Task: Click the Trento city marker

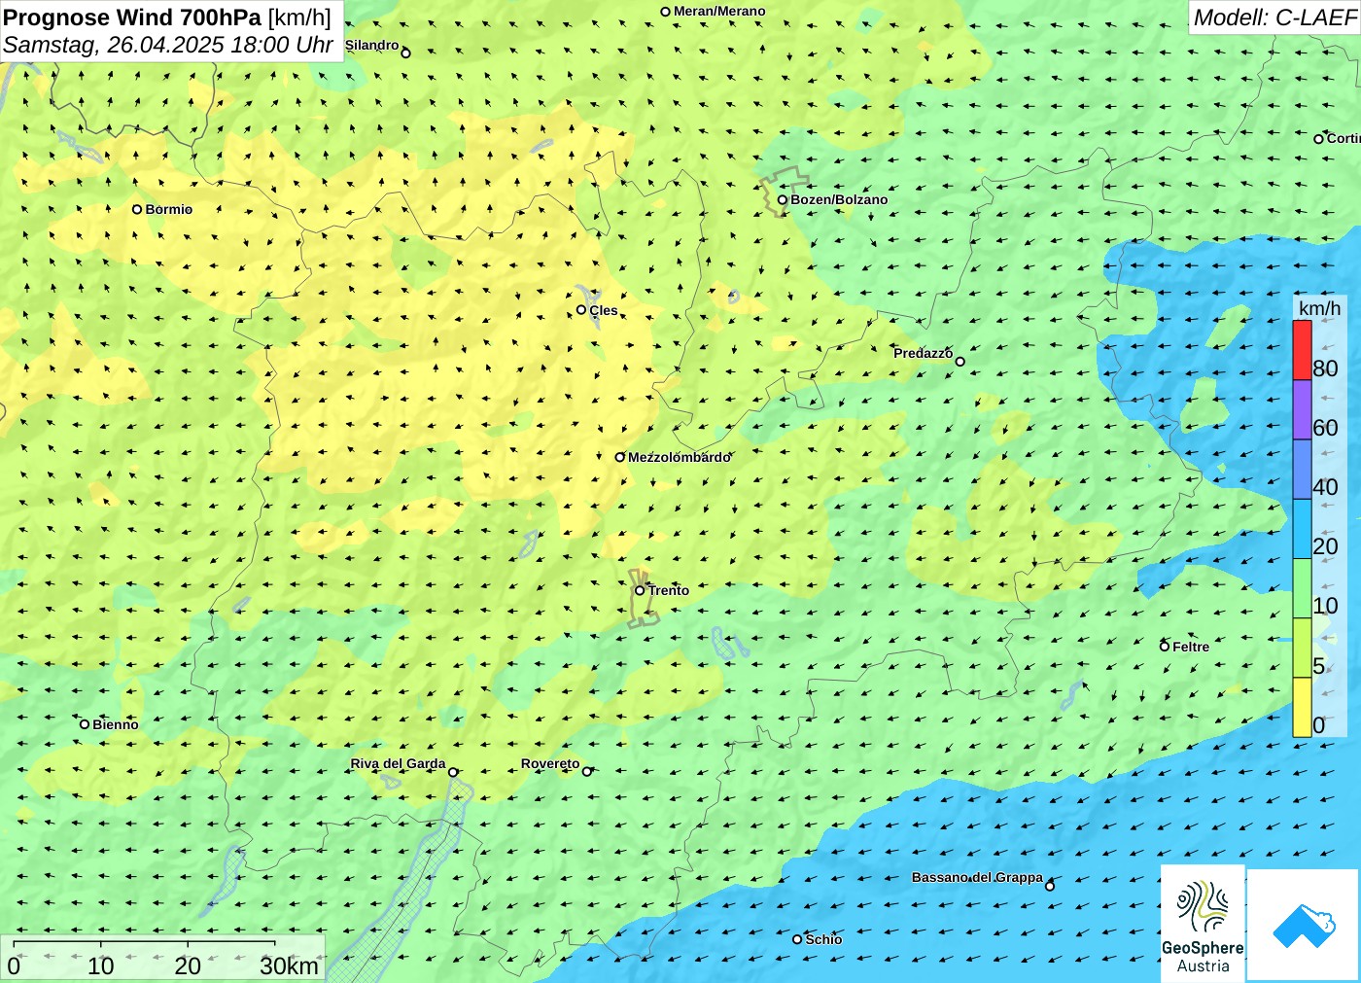Action: 640,590
